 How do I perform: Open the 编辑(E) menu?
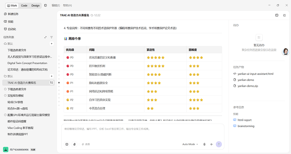[x=56, y=5]
